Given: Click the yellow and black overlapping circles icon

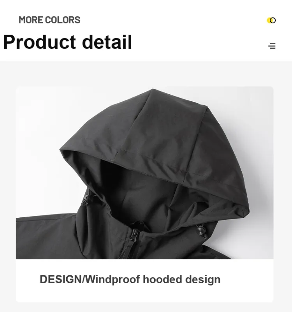Looking at the screenshot, I should tap(271, 20).
